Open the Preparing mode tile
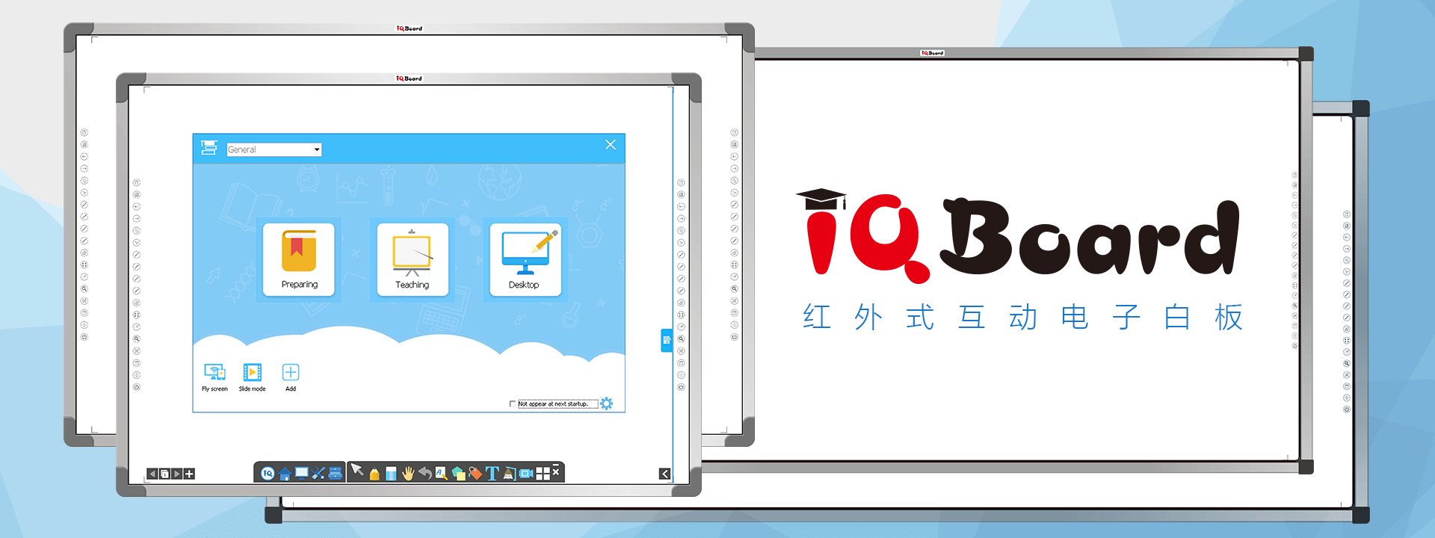This screenshot has height=538, width=1435. tap(299, 259)
